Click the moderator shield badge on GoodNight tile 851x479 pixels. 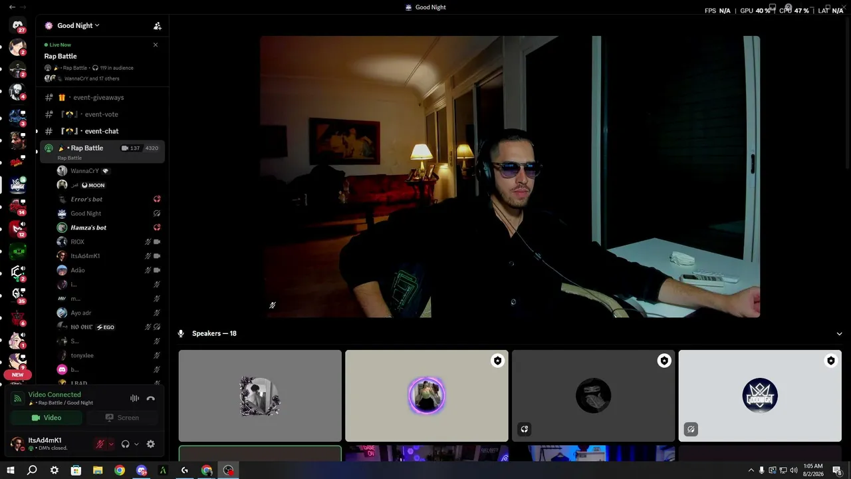click(x=830, y=361)
